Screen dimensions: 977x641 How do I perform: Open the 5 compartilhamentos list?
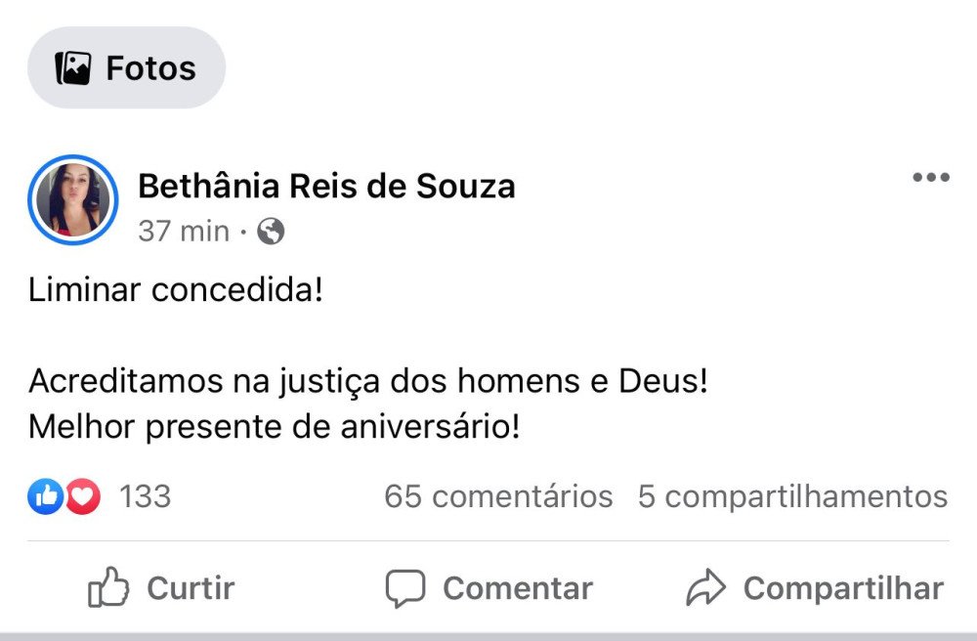tap(792, 497)
